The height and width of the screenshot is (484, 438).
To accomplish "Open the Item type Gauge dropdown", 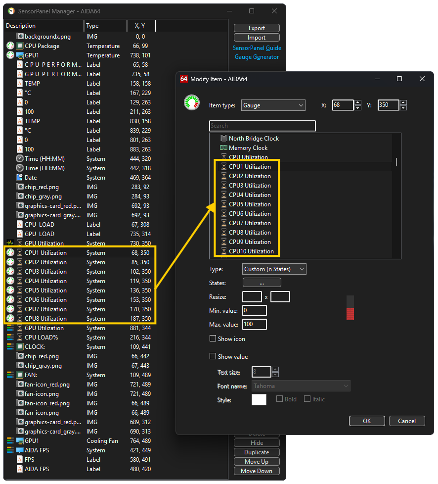I will (273, 105).
